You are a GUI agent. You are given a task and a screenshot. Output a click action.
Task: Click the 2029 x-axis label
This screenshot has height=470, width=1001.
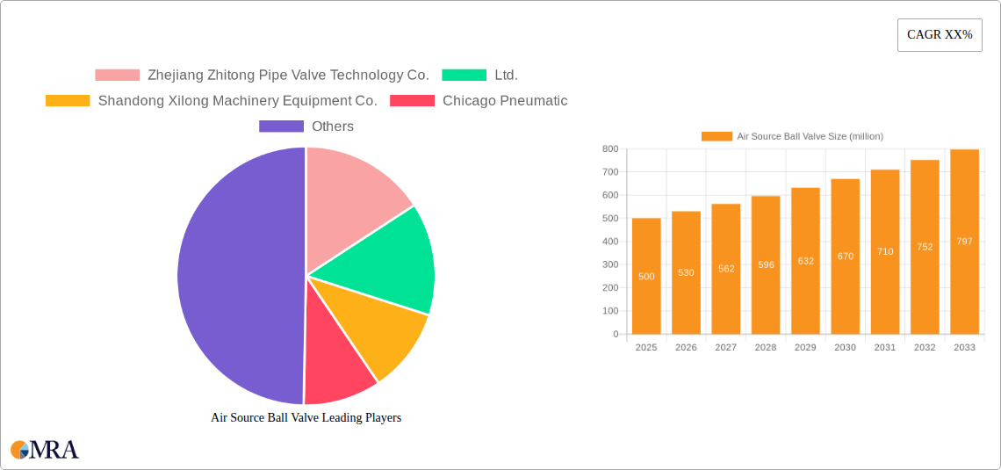click(x=806, y=347)
